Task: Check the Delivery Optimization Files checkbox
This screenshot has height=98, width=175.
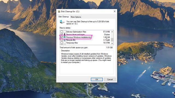Action: (x=62, y=32)
